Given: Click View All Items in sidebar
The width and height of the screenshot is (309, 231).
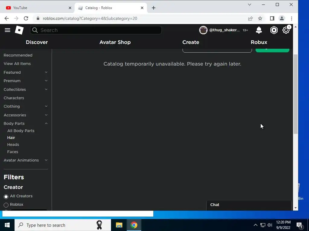Looking at the screenshot, I should coord(17,64).
